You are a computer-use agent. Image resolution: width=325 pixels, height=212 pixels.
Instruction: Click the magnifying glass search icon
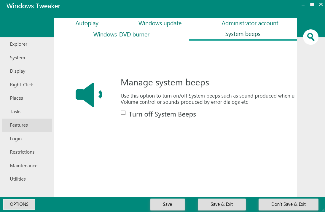click(x=310, y=37)
